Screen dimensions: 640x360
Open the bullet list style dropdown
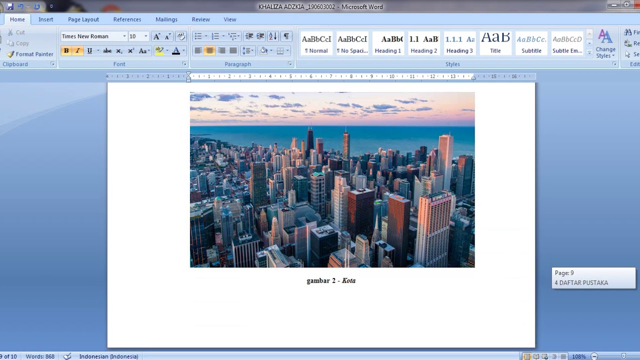pyautogui.click(x=206, y=36)
